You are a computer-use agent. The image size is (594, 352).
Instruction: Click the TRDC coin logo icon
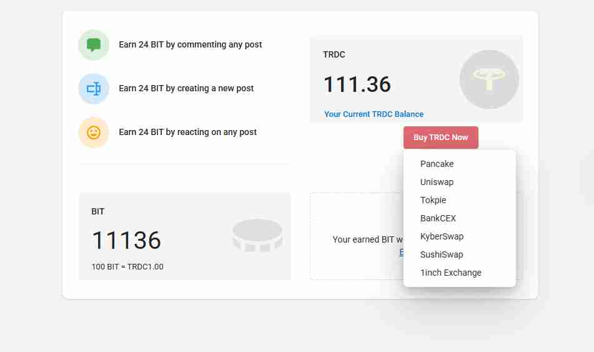489,79
